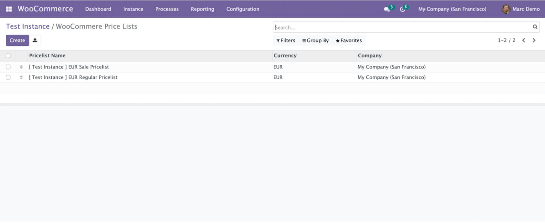
Task: Click company cell of EUR Regular Pricelist row
Action: tap(392, 77)
